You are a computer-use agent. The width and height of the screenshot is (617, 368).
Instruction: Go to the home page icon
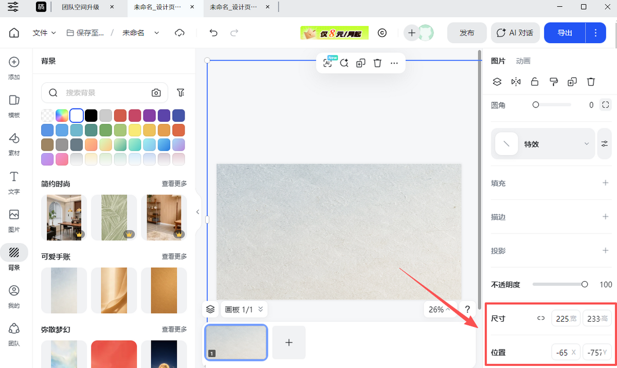click(14, 33)
